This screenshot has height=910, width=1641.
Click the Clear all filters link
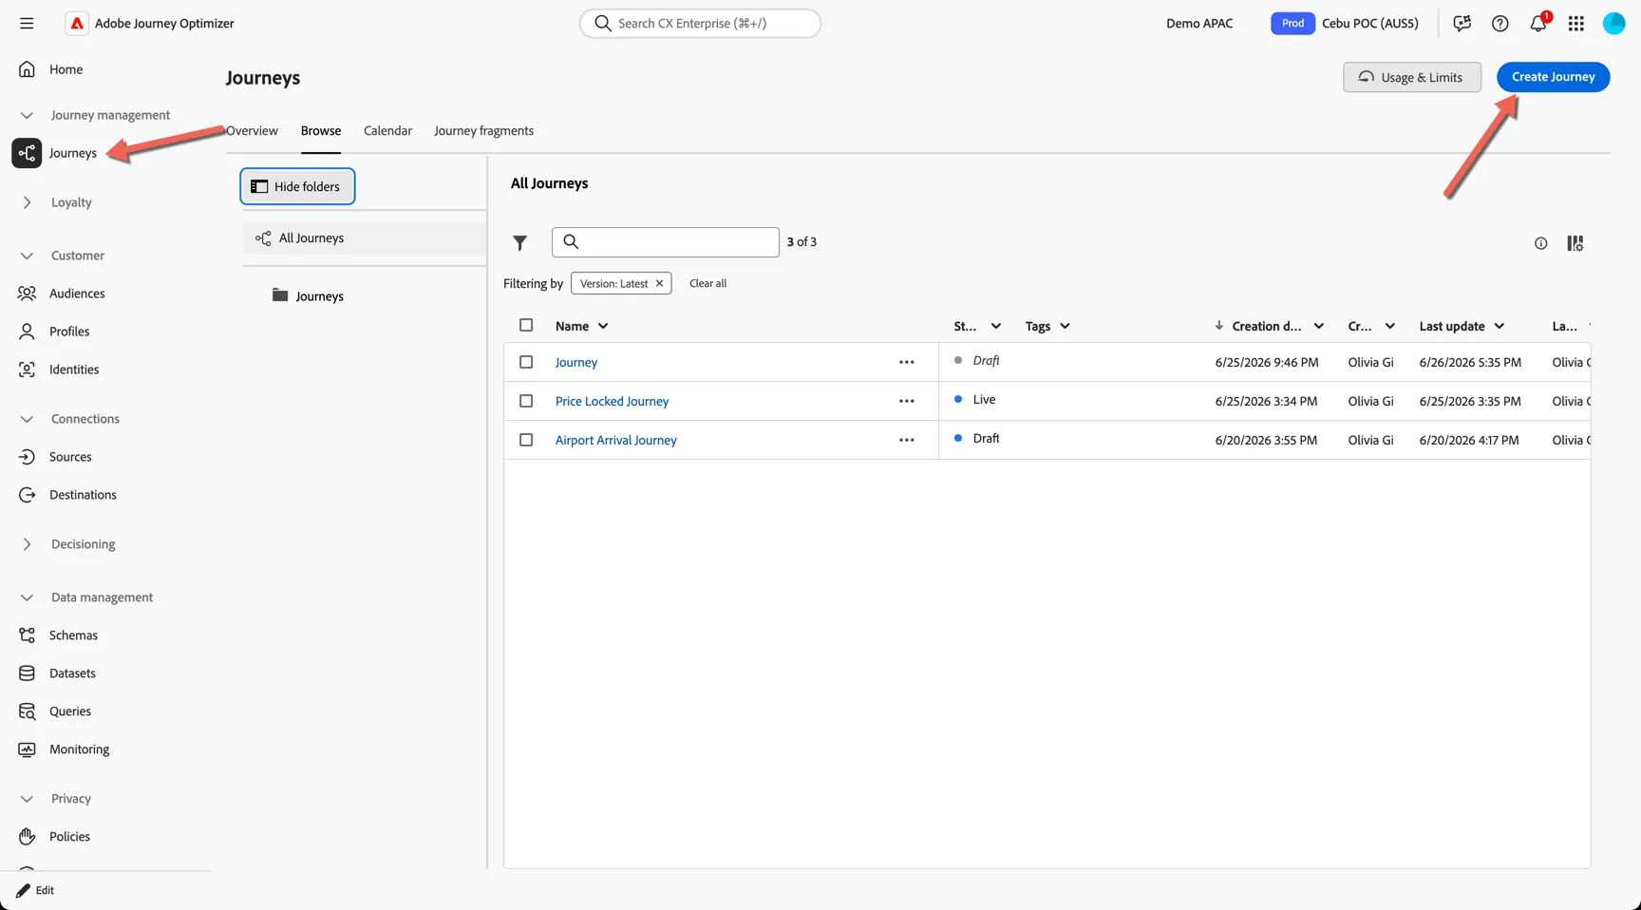coord(707,283)
